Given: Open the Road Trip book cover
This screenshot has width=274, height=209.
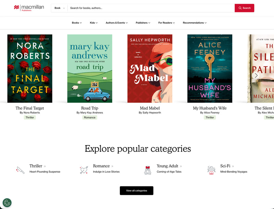Looking at the screenshot, I should (90, 69).
